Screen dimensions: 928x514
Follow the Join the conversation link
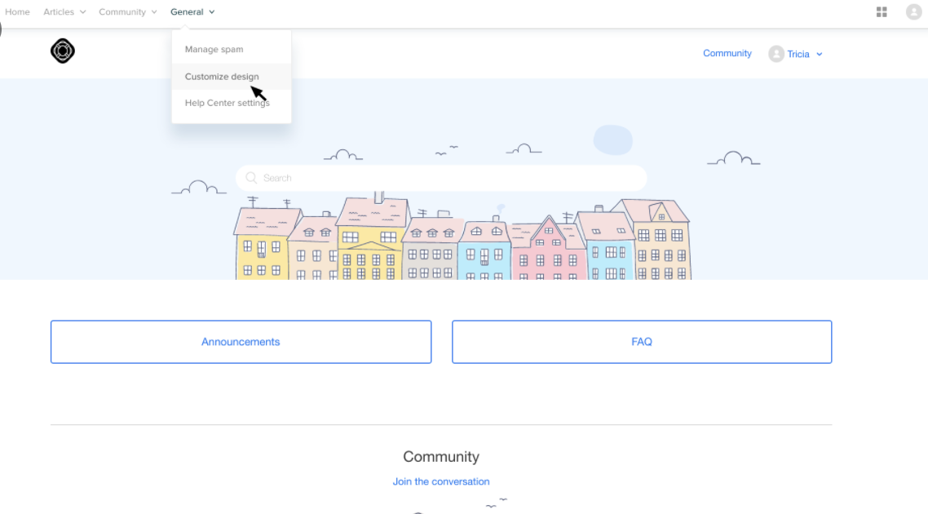(x=441, y=481)
